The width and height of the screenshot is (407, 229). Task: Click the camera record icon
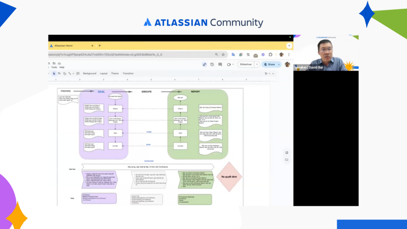[x=229, y=64]
